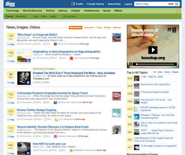185x155 pixels.
Task: Focus the Search Digg field
Action: (151, 4)
